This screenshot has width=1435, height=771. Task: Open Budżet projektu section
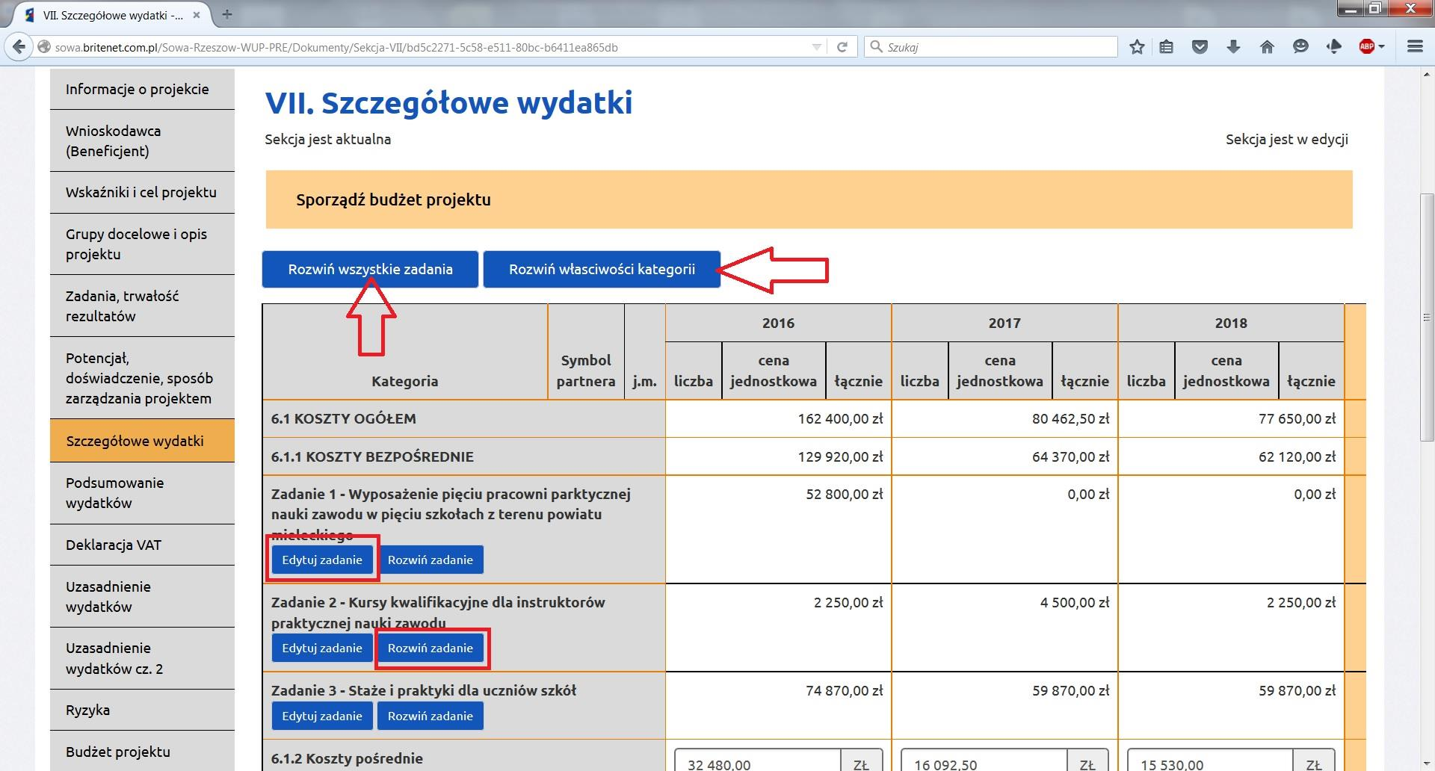[142, 751]
